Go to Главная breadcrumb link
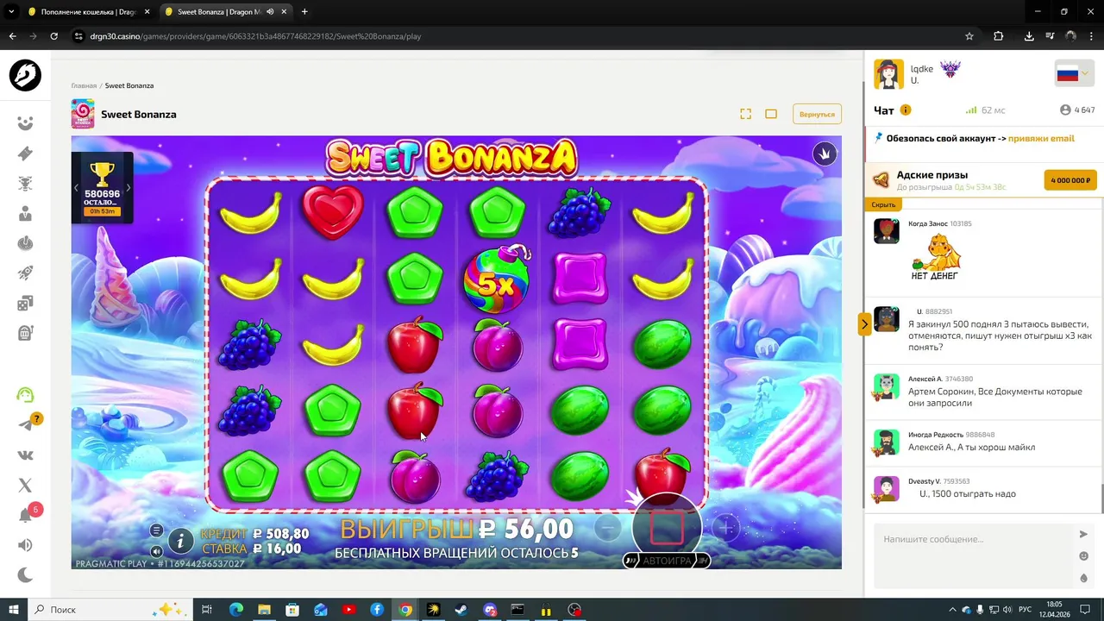Viewport: 1104px width, 621px height. pyautogui.click(x=84, y=85)
